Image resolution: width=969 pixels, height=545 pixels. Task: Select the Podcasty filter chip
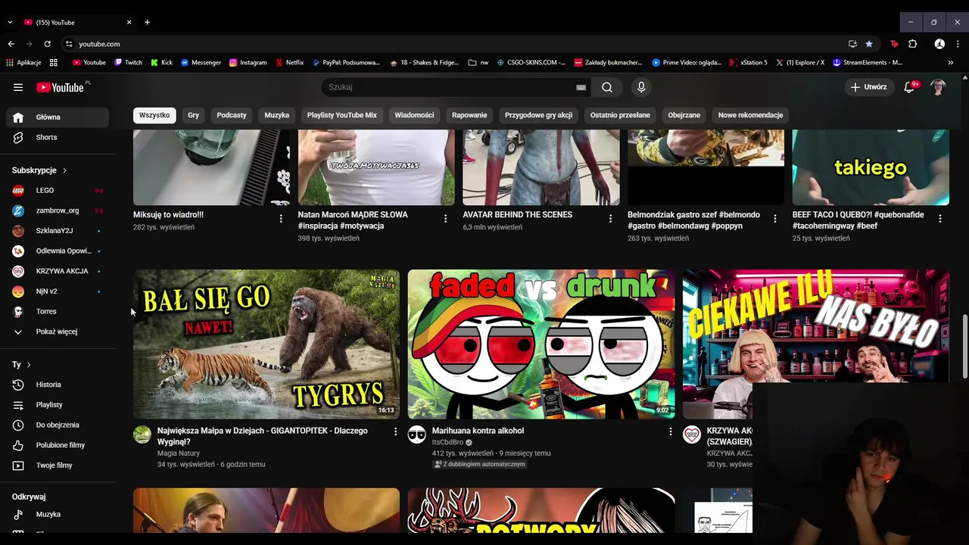(x=232, y=115)
